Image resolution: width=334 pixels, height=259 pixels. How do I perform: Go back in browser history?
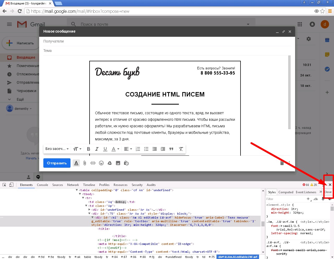coord(4,11)
